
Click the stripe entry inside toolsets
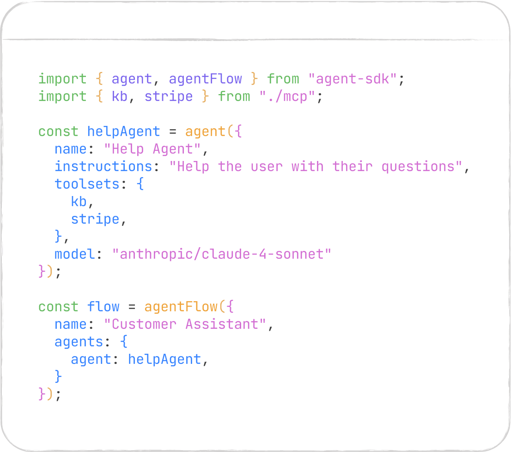point(95,220)
